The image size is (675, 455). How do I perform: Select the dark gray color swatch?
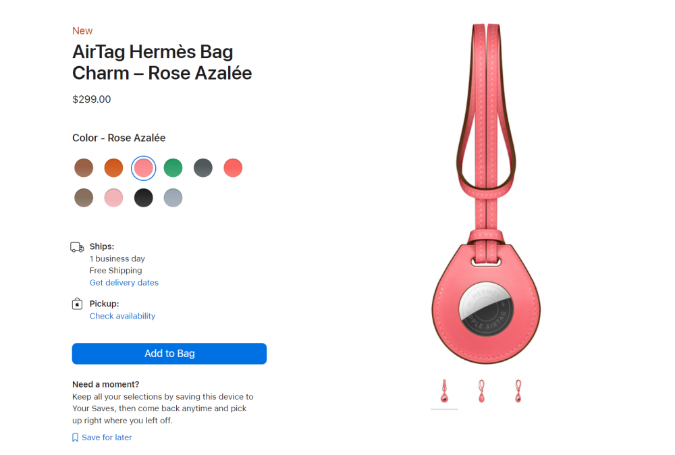click(x=203, y=168)
